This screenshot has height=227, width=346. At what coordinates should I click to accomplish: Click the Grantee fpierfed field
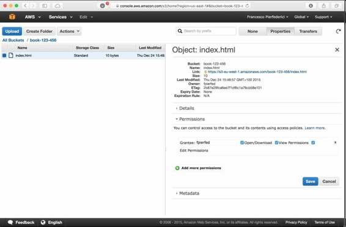coord(216,142)
